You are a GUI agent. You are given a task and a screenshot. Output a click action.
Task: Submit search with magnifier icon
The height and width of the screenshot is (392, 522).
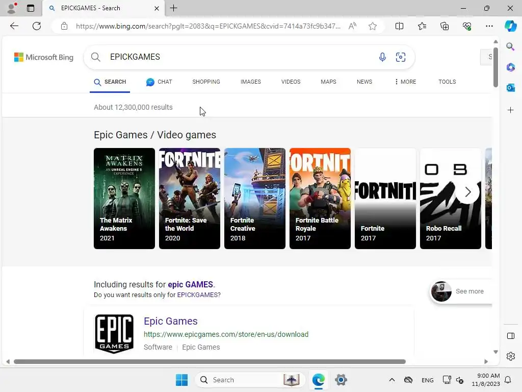[x=95, y=57]
